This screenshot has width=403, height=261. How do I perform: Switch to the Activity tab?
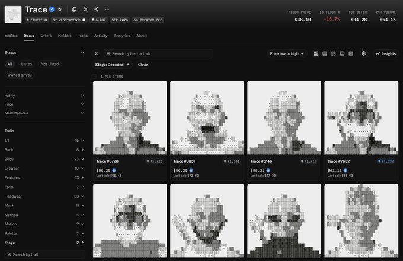click(x=101, y=36)
